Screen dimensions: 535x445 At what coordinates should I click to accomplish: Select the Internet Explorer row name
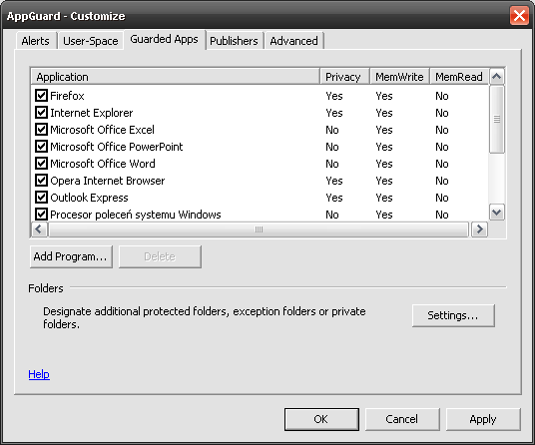92,113
